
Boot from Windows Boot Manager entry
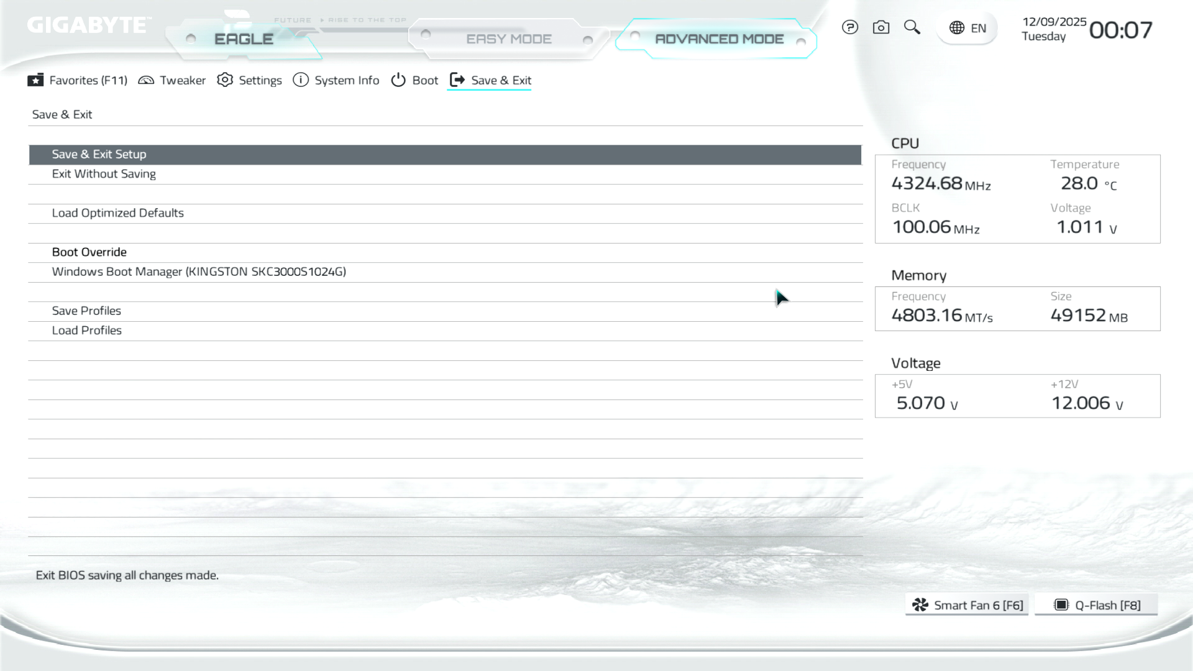(199, 272)
